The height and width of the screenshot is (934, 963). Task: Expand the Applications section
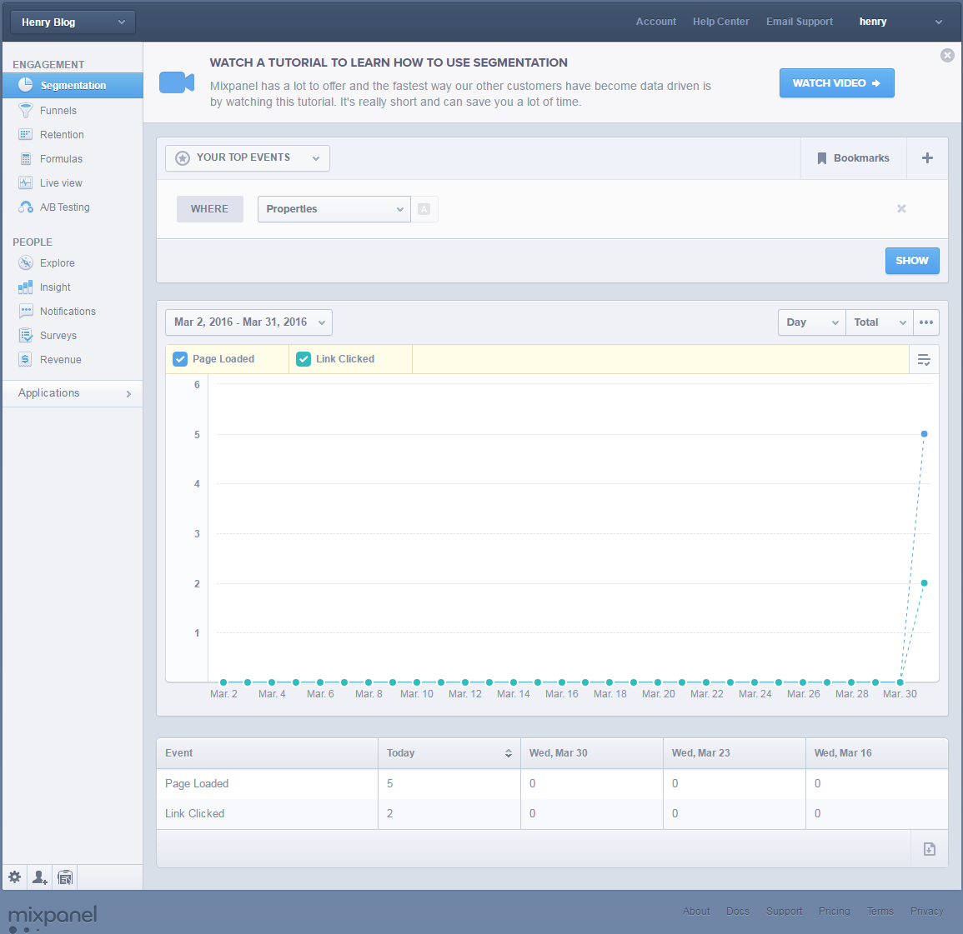(x=73, y=393)
